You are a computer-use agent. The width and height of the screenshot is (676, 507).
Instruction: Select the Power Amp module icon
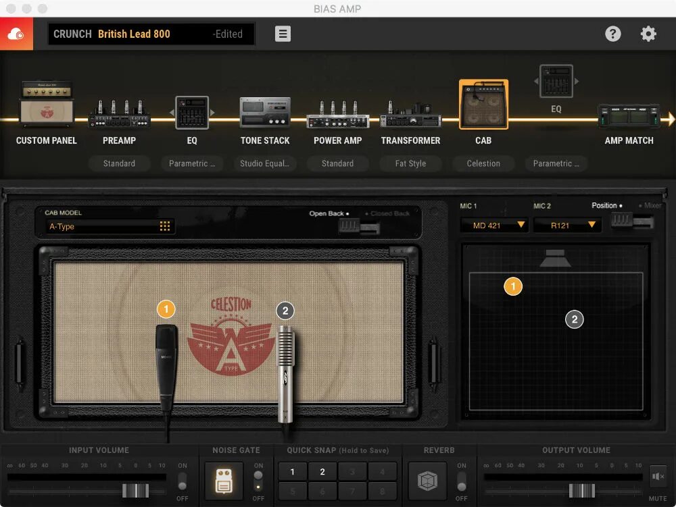click(x=337, y=114)
